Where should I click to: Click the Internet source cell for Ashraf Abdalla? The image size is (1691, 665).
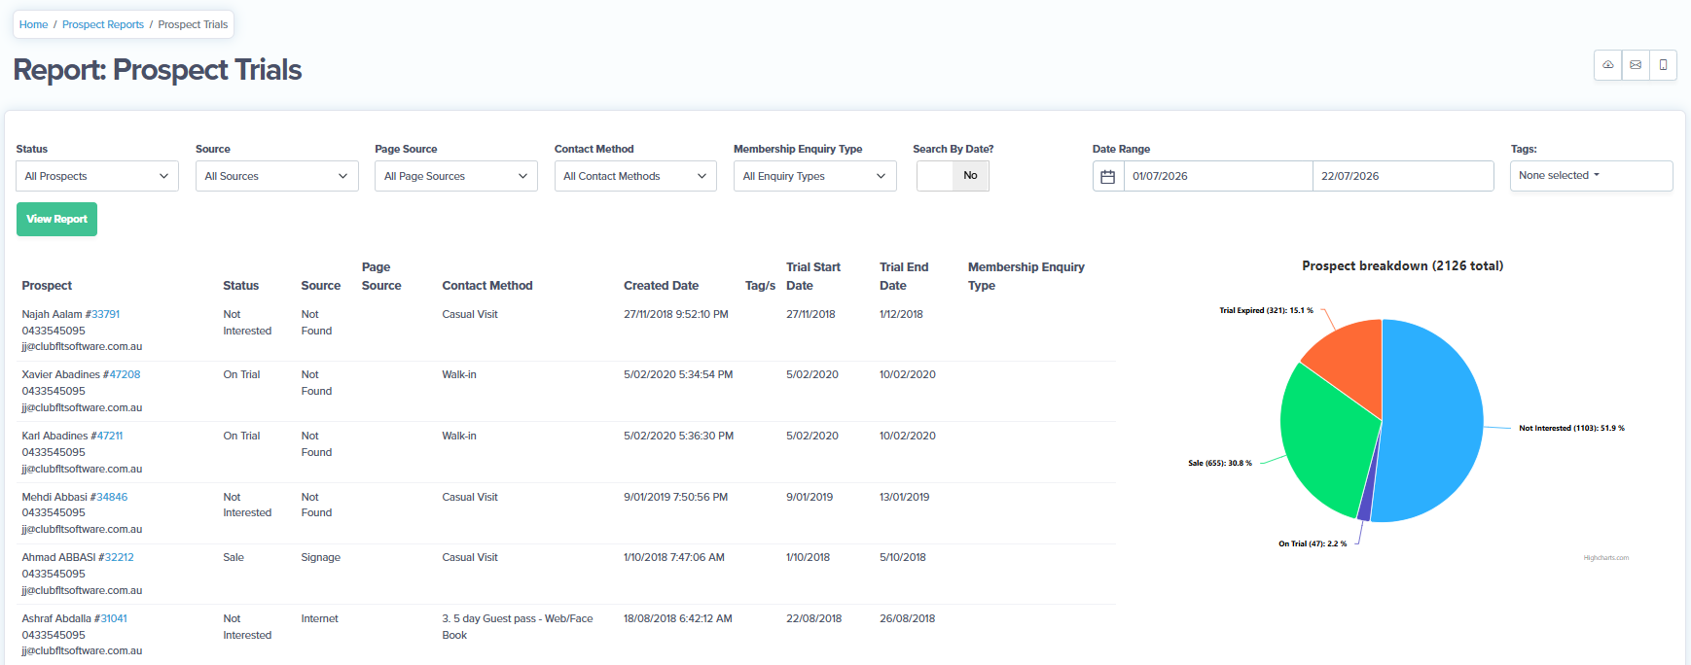pyautogui.click(x=320, y=618)
